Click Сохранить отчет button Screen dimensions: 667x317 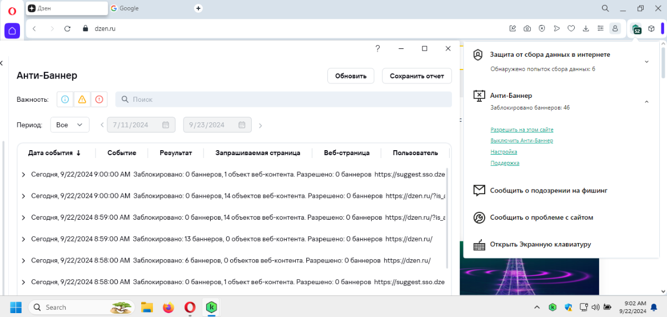[417, 76]
